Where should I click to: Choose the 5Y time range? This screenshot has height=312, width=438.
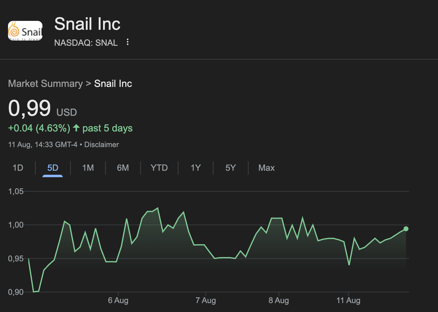(x=230, y=168)
